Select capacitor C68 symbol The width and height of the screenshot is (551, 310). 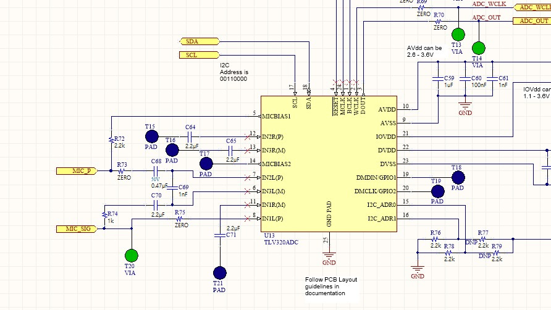pos(156,171)
